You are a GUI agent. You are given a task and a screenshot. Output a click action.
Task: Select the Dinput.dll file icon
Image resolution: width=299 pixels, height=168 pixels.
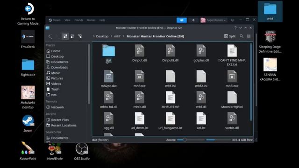pyautogui.click(x=139, y=51)
